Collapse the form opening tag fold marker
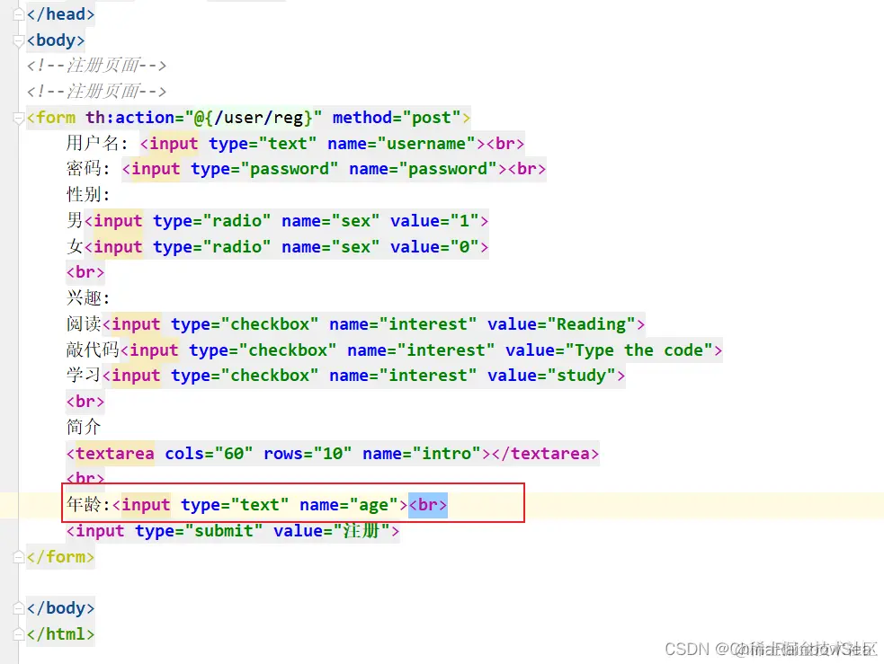The image size is (884, 664). coord(19,118)
